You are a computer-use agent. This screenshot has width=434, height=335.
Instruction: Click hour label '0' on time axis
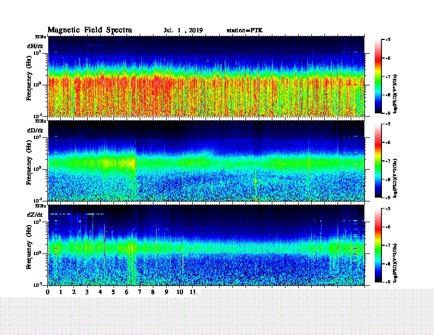click(x=48, y=292)
